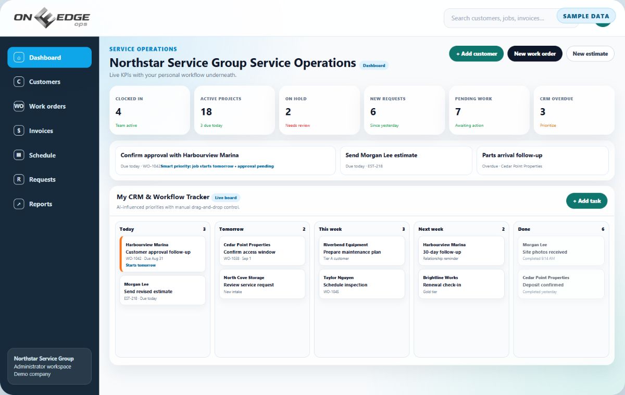Open Reports label in sidebar
The width and height of the screenshot is (625, 395).
(41, 204)
